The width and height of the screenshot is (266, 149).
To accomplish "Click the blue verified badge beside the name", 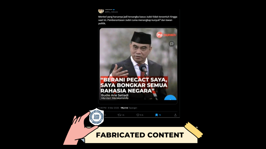I will pos(114,10).
